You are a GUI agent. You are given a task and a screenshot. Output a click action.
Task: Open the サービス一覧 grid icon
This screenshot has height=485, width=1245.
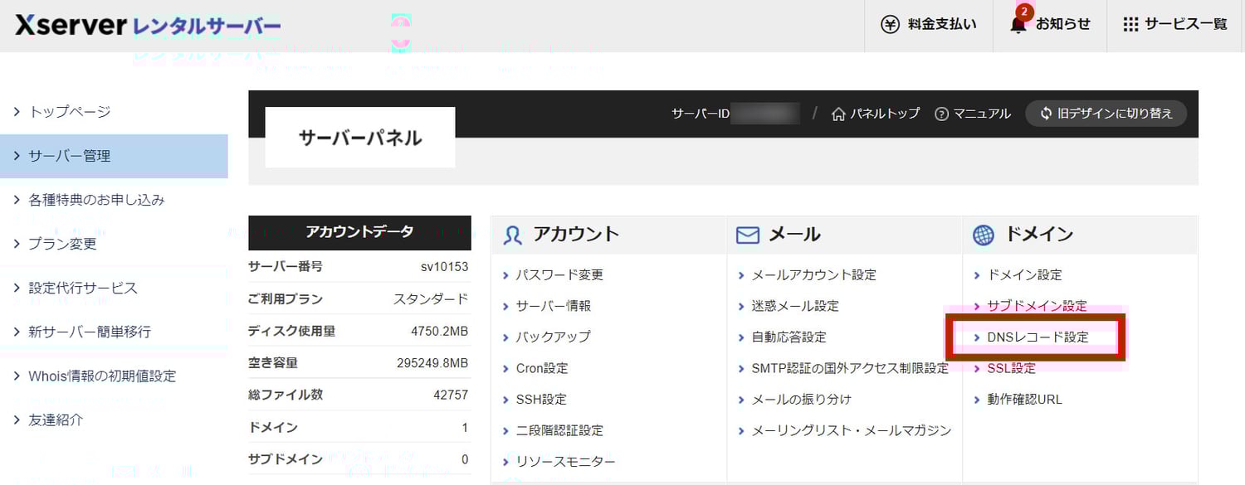(x=1130, y=25)
